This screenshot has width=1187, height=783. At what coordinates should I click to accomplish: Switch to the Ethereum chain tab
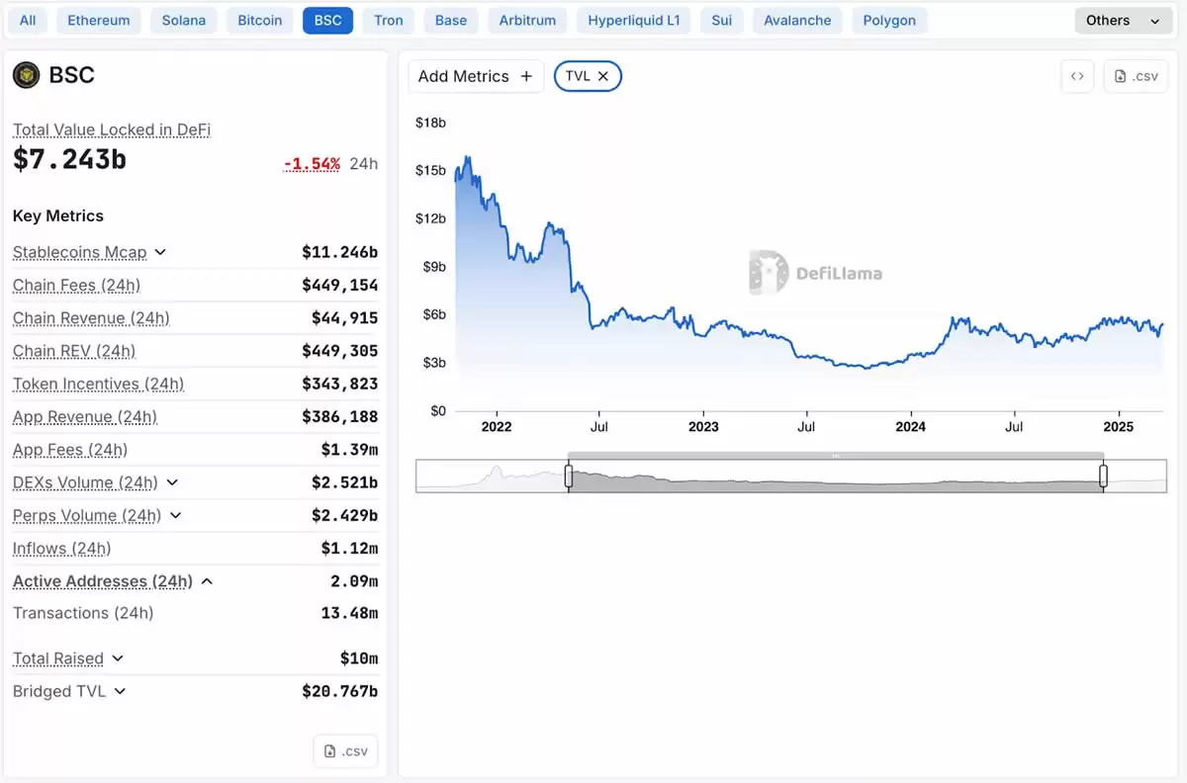[98, 19]
